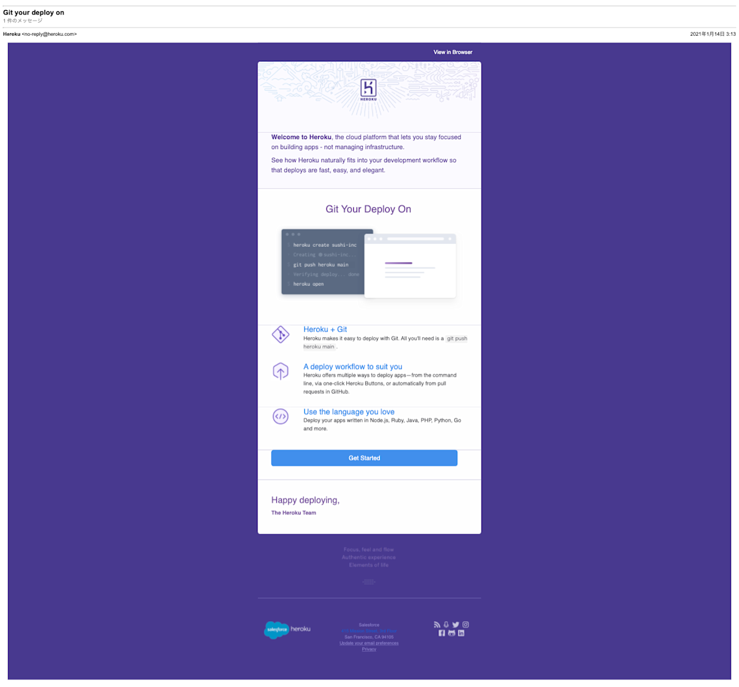The height and width of the screenshot is (687, 739).
Task: Click the 'Git Your Deploy On' heading
Action: [x=368, y=209]
